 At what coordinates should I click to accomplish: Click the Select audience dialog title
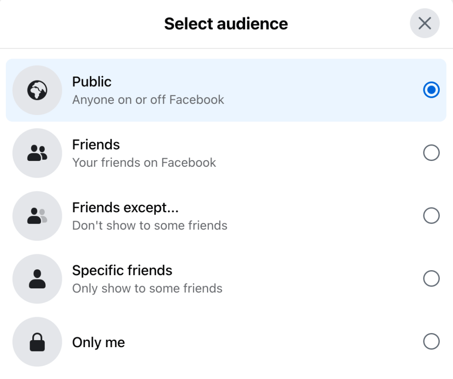226,23
